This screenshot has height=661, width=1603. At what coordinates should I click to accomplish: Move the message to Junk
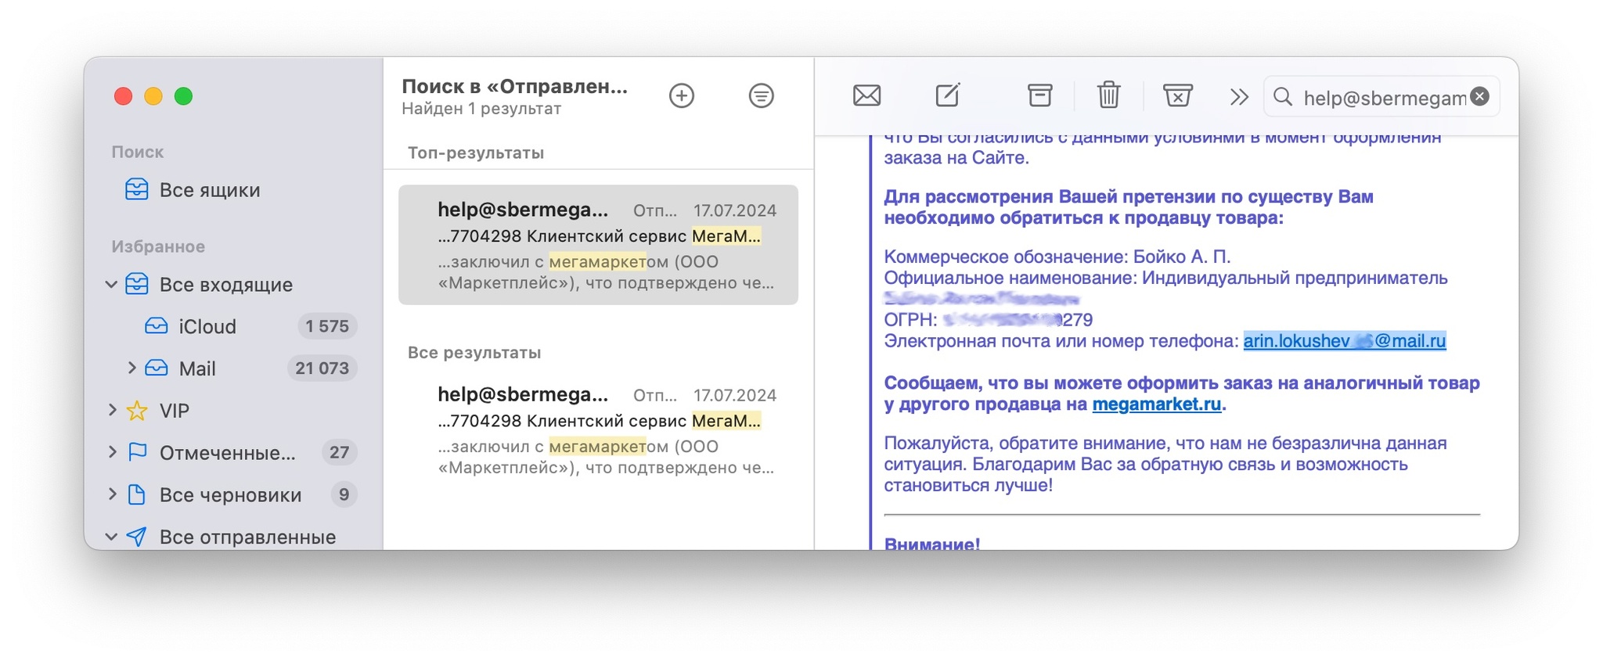click(1177, 95)
